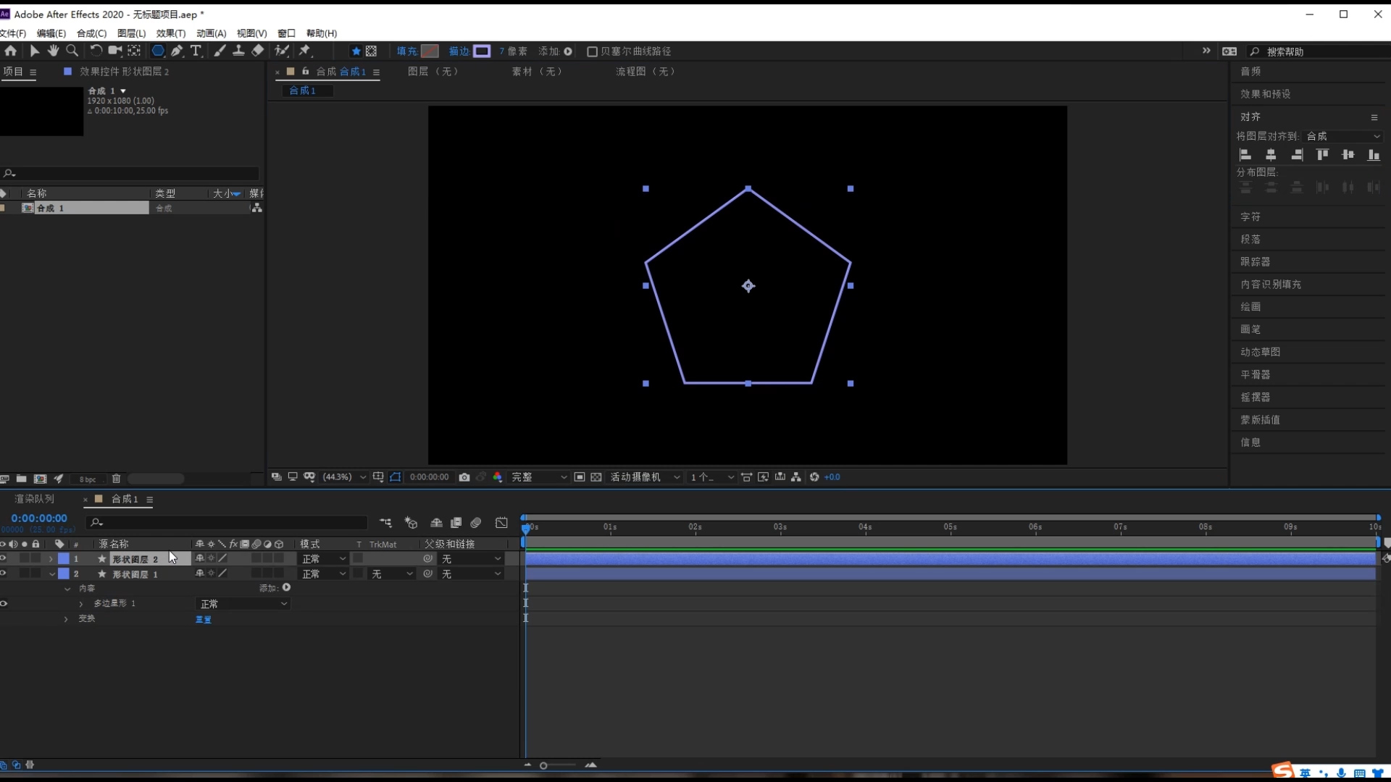Image resolution: width=1391 pixels, height=782 pixels.
Task: Create new folder in project panel
Action: 22,479
